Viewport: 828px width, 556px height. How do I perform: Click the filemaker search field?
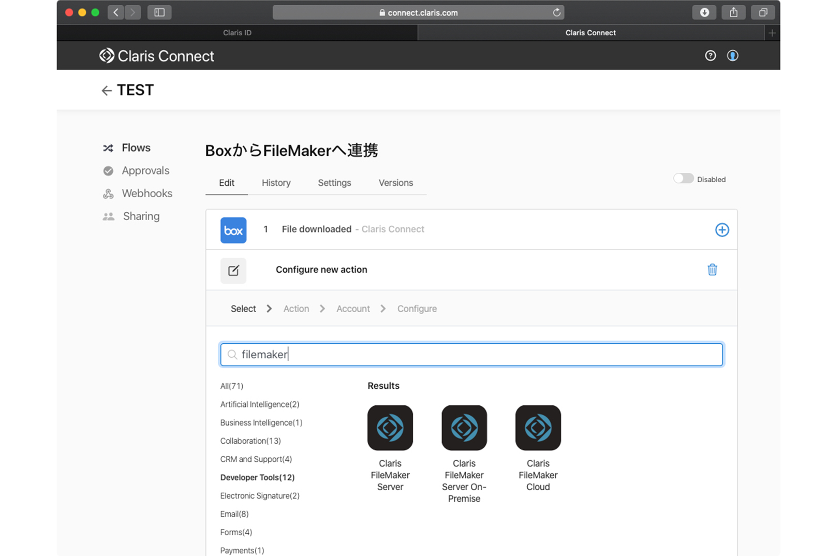471,355
